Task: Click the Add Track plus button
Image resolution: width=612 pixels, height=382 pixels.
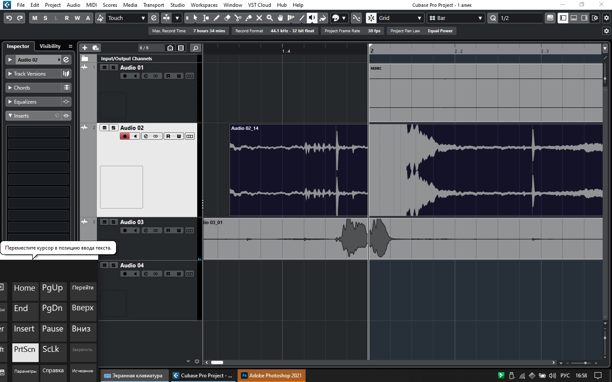Action: pos(85,48)
